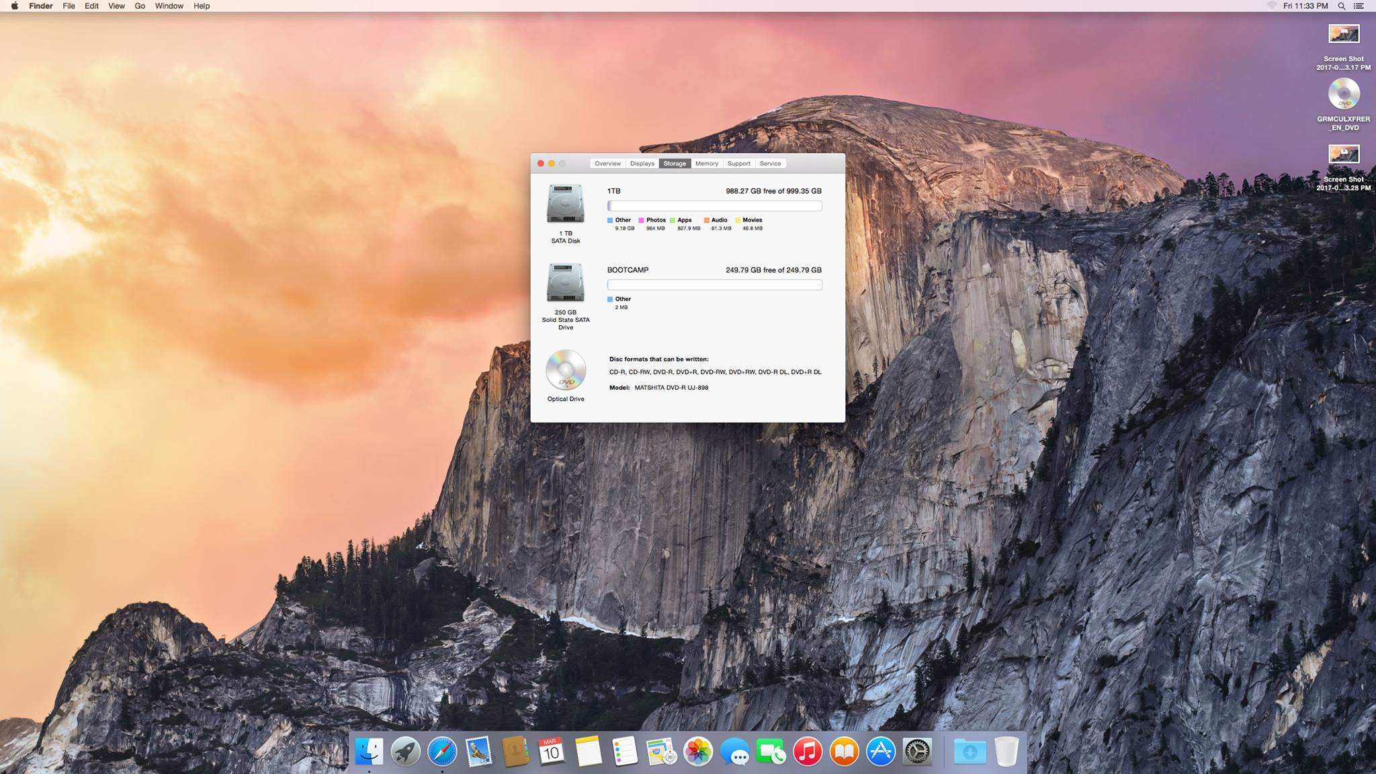1376x774 pixels.
Task: Click the 250 GB Solid State drive icon
Action: pyautogui.click(x=565, y=282)
